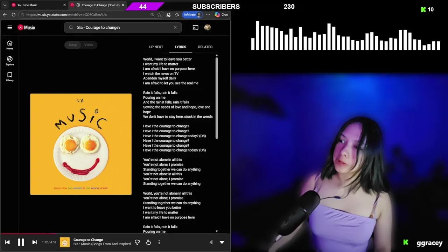This screenshot has width=448, height=252.
Task: Open the browser media control icon
Action: click(x=168, y=15)
